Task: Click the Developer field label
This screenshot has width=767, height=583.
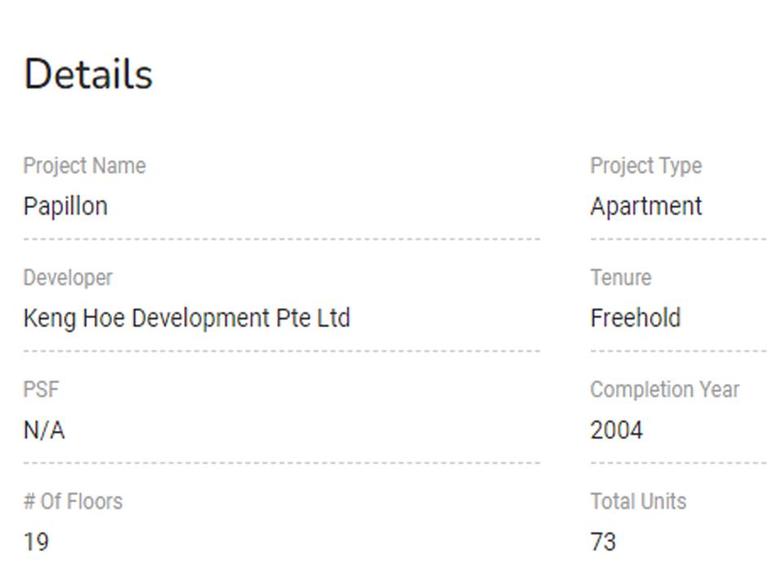Action: (68, 278)
